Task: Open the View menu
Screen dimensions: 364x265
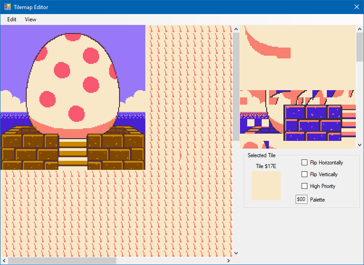Action: [x=30, y=19]
